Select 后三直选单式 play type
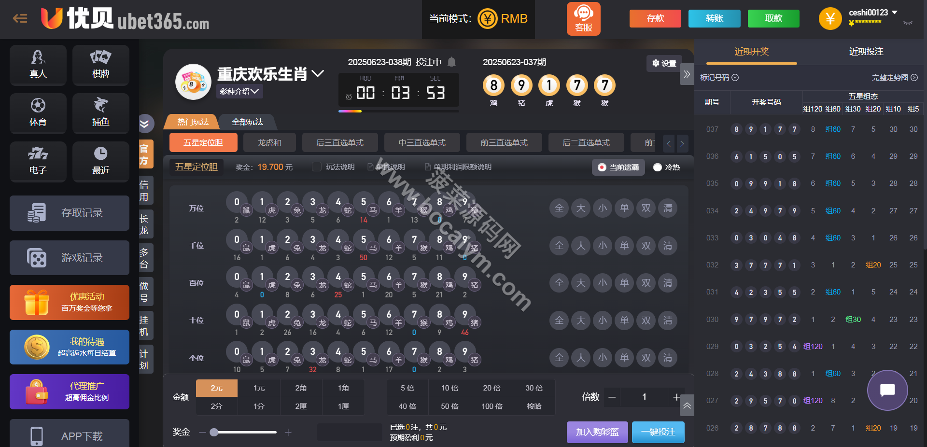Screen dimensions: 927x447 pyautogui.click(x=340, y=142)
